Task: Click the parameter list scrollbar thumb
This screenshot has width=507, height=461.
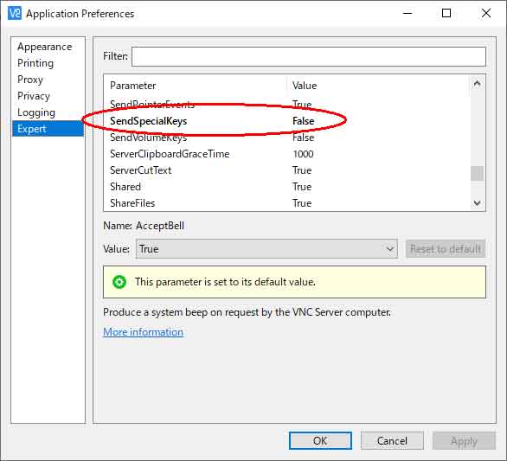Action: tap(477, 174)
